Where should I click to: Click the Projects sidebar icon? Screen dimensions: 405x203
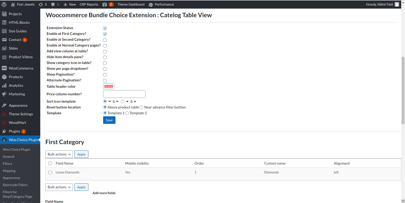click(4, 14)
